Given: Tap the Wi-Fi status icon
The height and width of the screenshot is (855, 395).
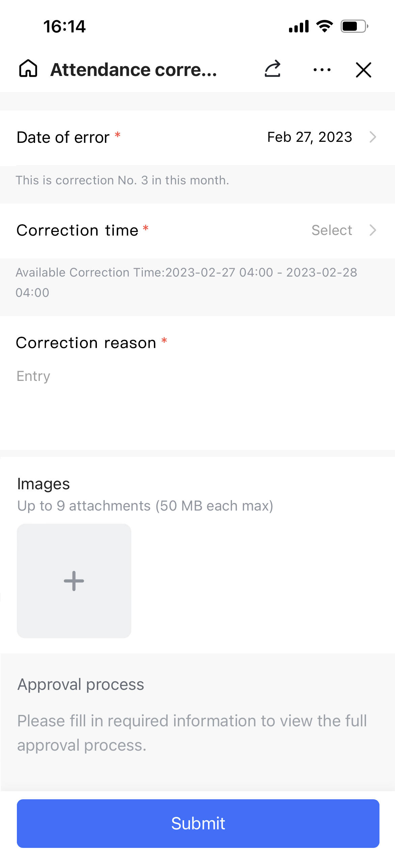Looking at the screenshot, I should pyautogui.click(x=324, y=26).
